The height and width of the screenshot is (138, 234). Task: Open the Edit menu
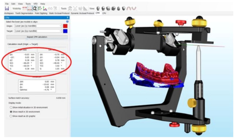[x=13, y=4]
